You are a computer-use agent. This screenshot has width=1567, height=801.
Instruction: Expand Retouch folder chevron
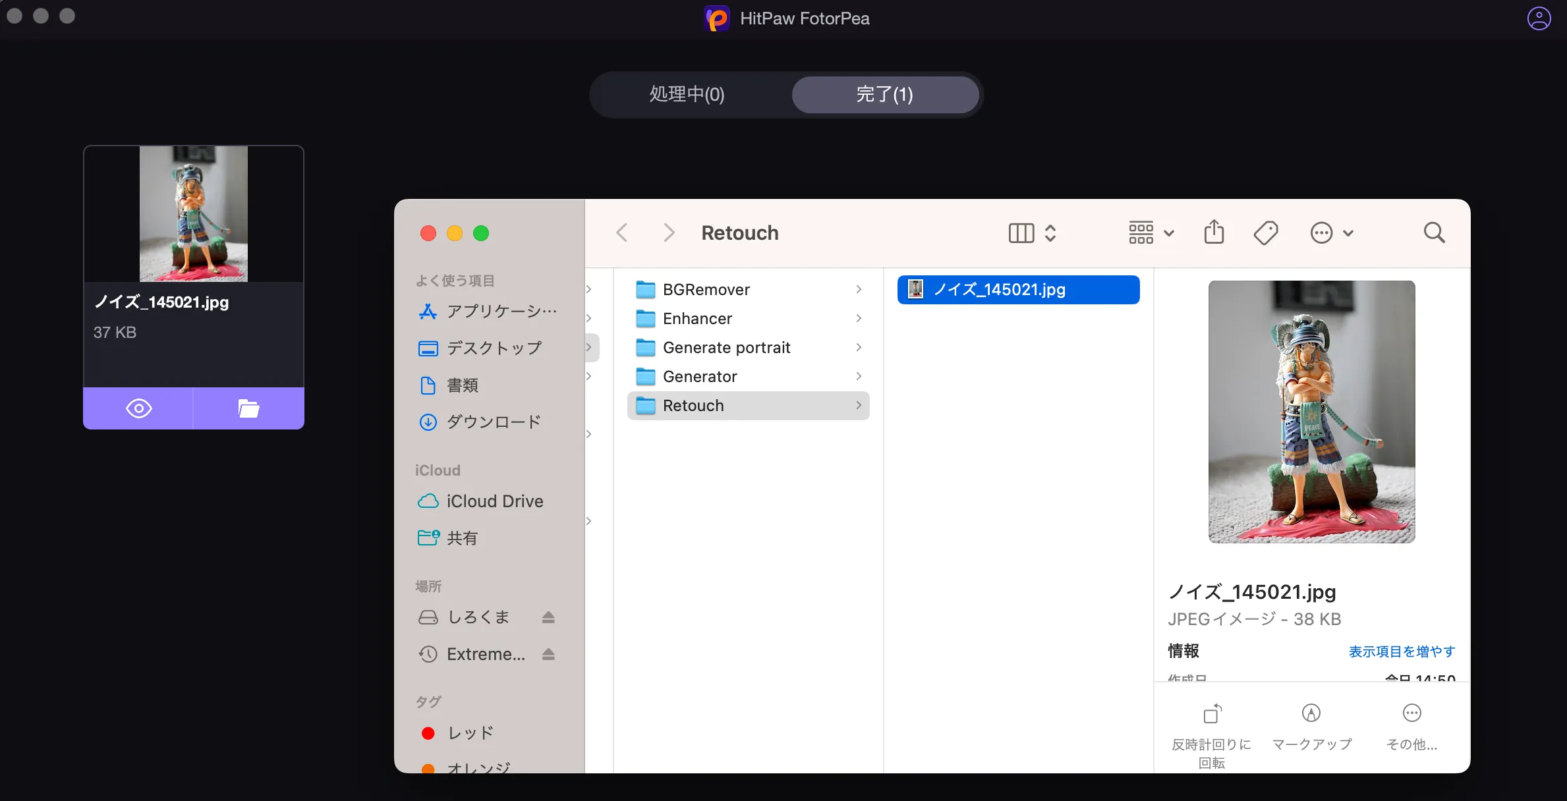(x=859, y=406)
